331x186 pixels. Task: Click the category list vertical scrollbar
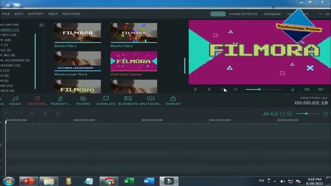click(35, 61)
